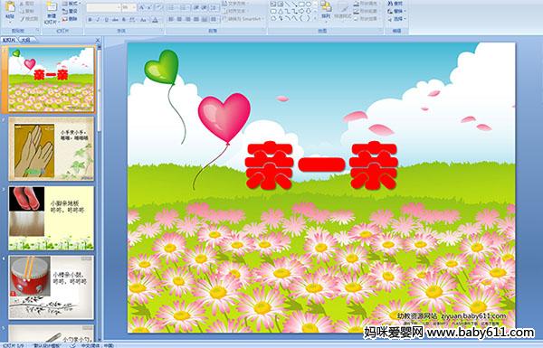Image resolution: width=543 pixels, height=348 pixels.
Task: Switch to the Slides tab in left pane
Action: click(9, 40)
